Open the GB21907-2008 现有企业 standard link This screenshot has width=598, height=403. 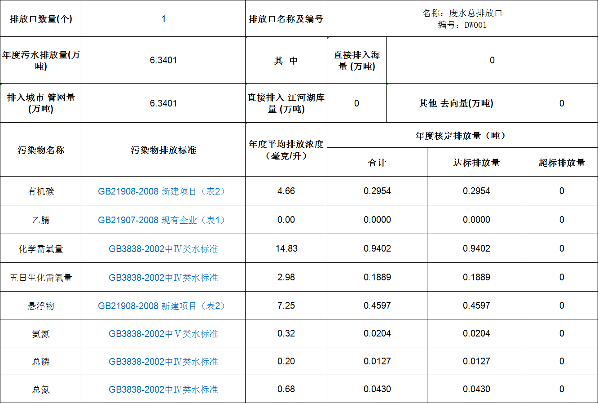pyautogui.click(x=163, y=220)
